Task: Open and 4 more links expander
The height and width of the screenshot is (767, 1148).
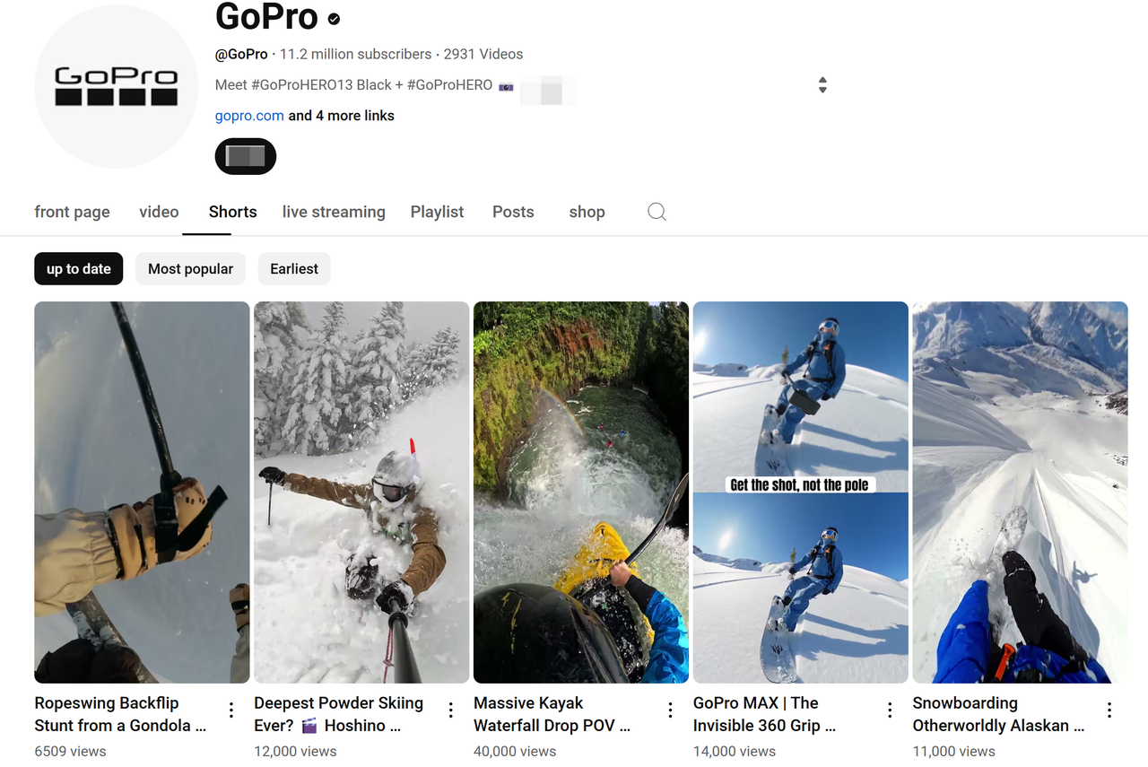Action: 339,115
